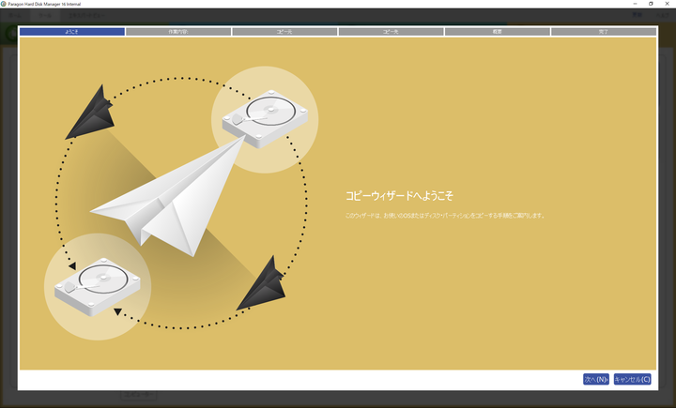This screenshot has height=408, width=676.
Task: Click the wizard description text under heading
Action: pyautogui.click(x=444, y=216)
